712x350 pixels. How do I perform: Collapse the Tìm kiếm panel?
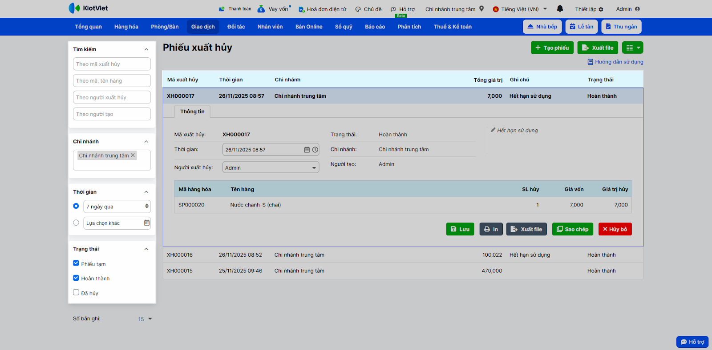pos(146,49)
